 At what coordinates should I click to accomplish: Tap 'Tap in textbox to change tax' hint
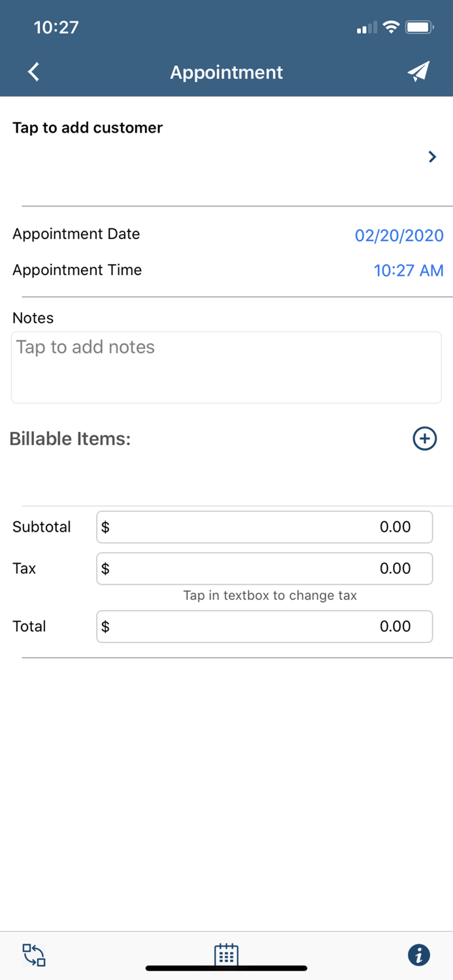pyautogui.click(x=270, y=595)
